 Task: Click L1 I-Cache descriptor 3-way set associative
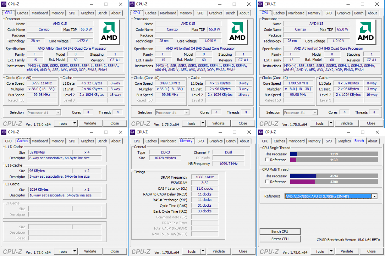coord(65,176)
